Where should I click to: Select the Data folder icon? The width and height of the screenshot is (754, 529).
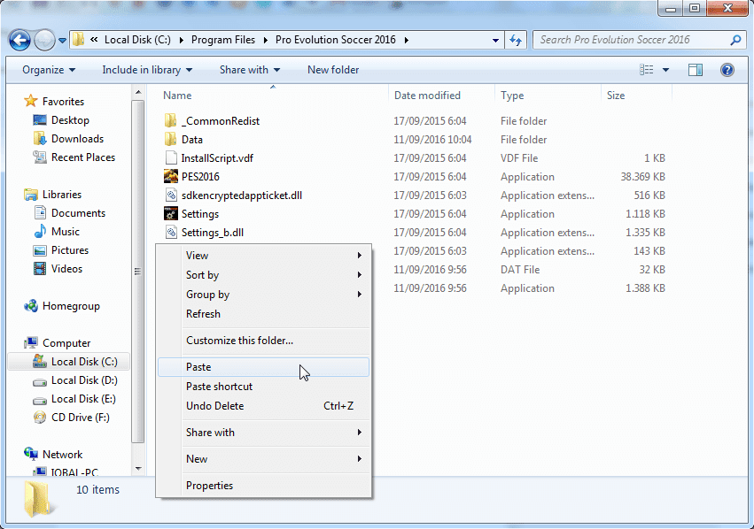[x=170, y=140]
